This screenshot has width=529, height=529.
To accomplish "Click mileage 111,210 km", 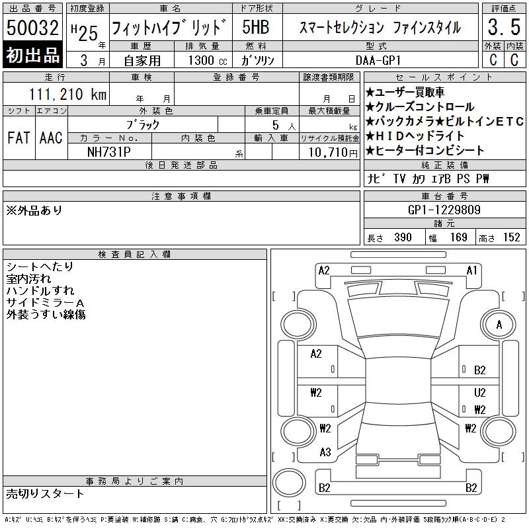I will (67, 95).
